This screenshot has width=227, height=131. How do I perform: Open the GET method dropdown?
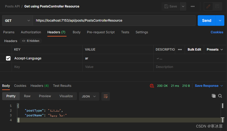(x=18, y=21)
